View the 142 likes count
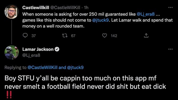The width and height of the screenshot is (178, 100). click(114, 36)
